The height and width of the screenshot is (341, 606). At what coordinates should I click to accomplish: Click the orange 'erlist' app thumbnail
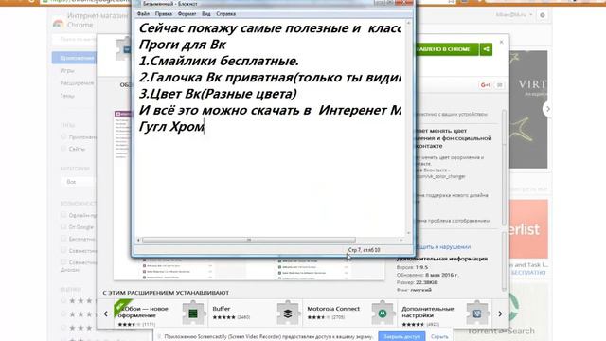click(528, 229)
